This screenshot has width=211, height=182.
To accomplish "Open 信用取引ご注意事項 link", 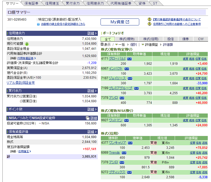I will (177, 24).
